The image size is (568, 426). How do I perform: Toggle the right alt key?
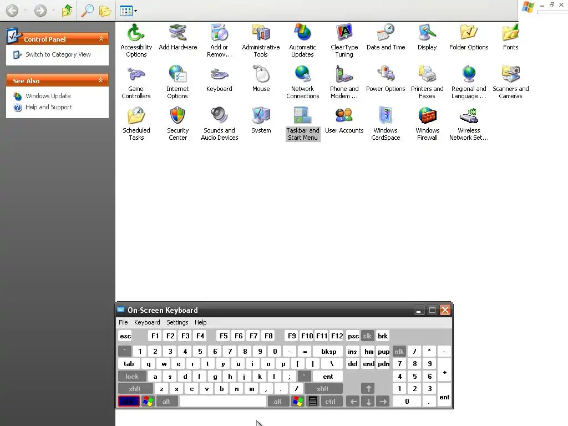click(278, 402)
